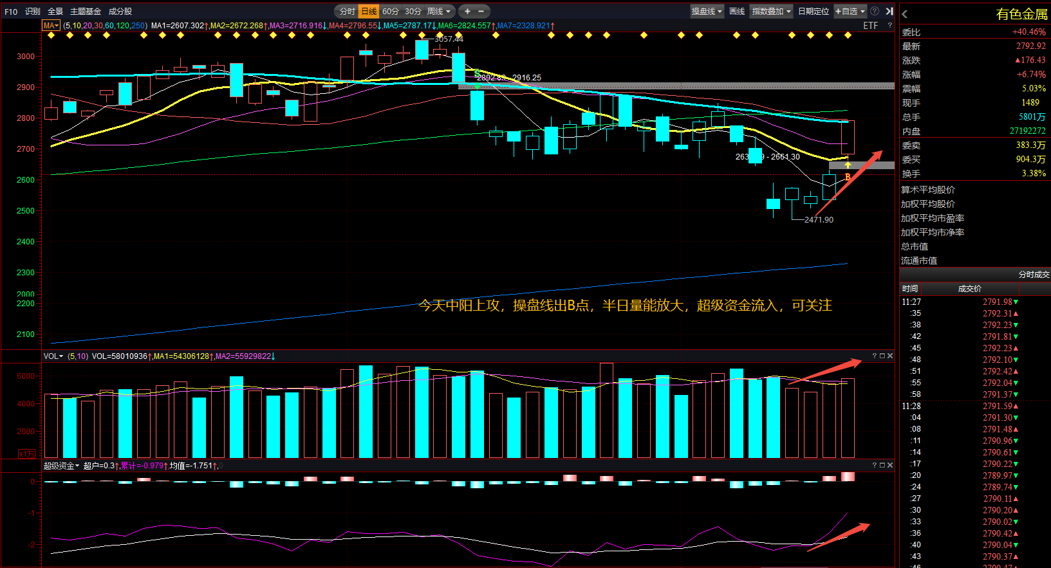The height and width of the screenshot is (568, 1051).
Task: Select the 11:28 trade row 2791.59
Action: pos(975,406)
